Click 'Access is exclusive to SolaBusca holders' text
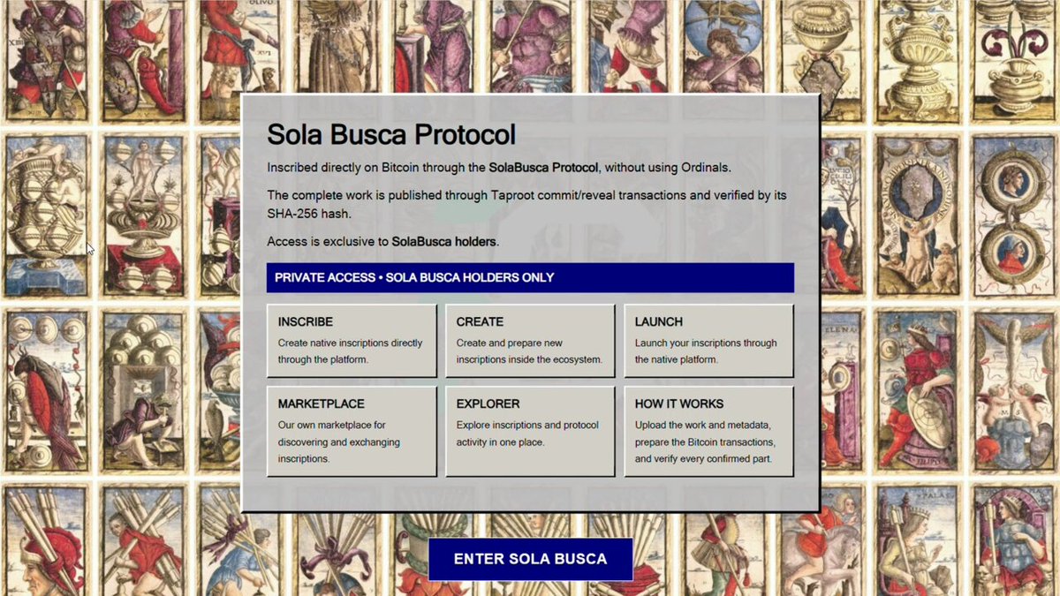 [382, 241]
